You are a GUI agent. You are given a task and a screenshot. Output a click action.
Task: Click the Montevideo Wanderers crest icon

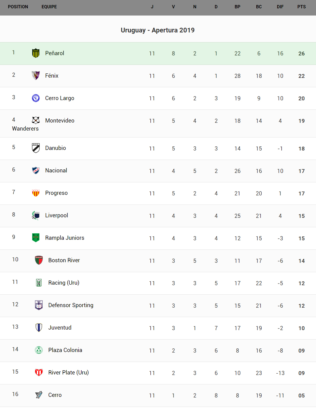click(x=36, y=120)
